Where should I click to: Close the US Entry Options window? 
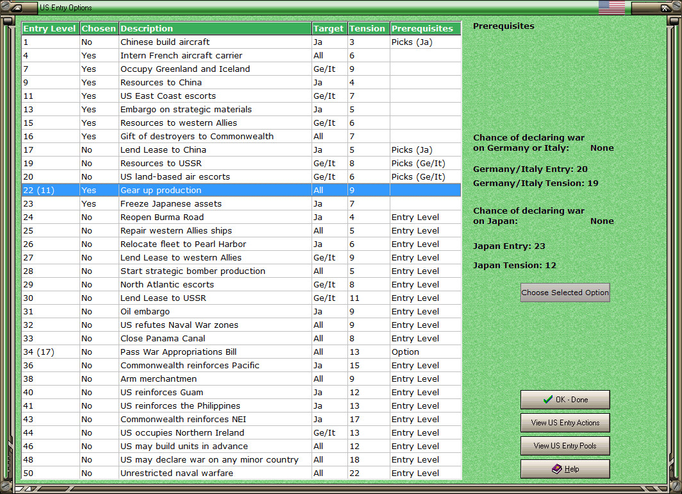(665, 8)
